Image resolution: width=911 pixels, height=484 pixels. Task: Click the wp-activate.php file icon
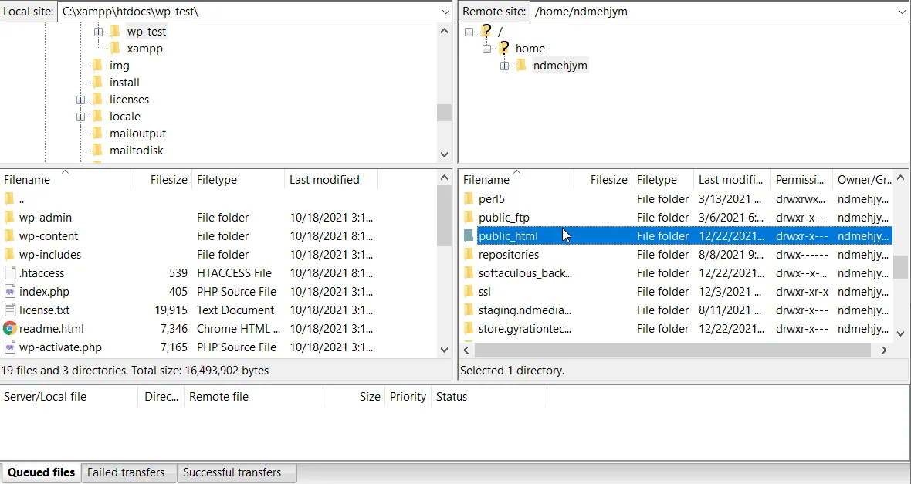coord(9,347)
